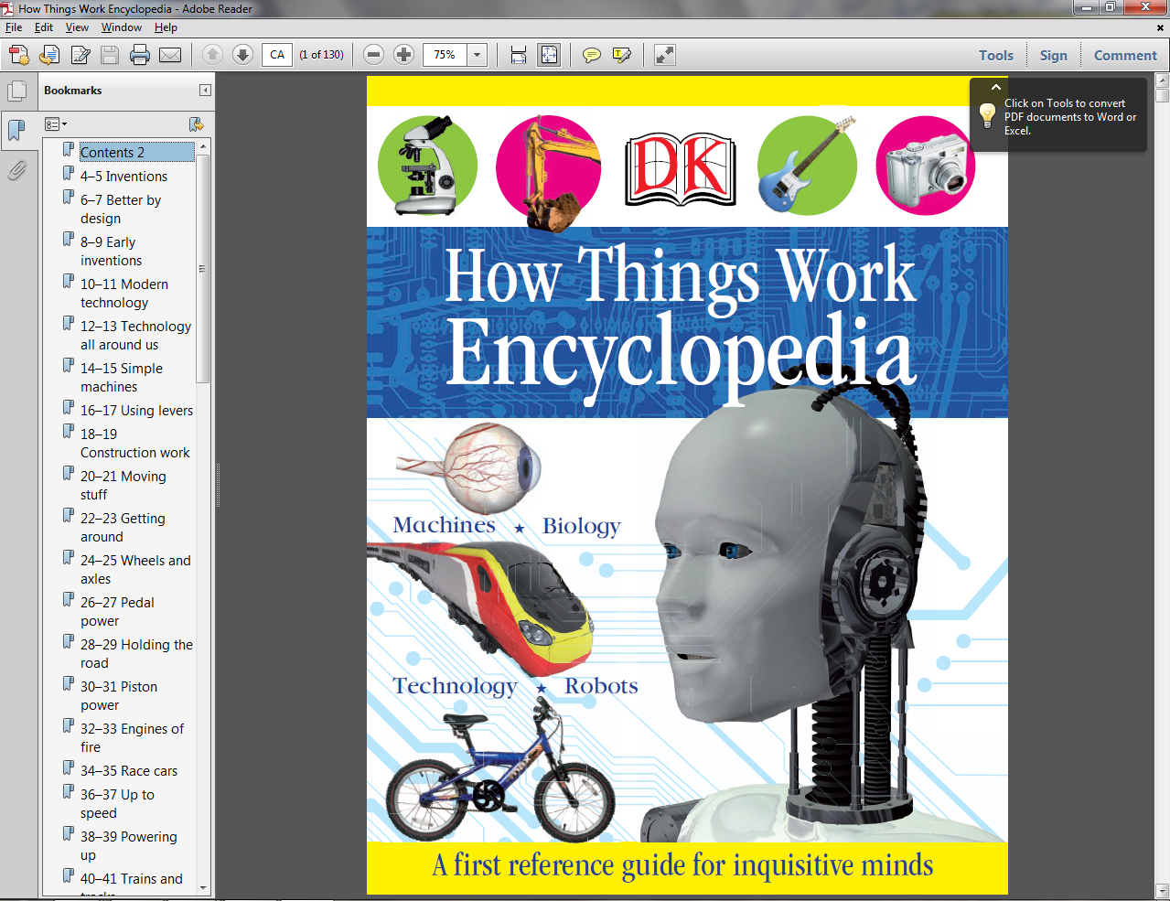1170x901 pixels.
Task: Select the Highlight text tool icon
Action: [622, 55]
